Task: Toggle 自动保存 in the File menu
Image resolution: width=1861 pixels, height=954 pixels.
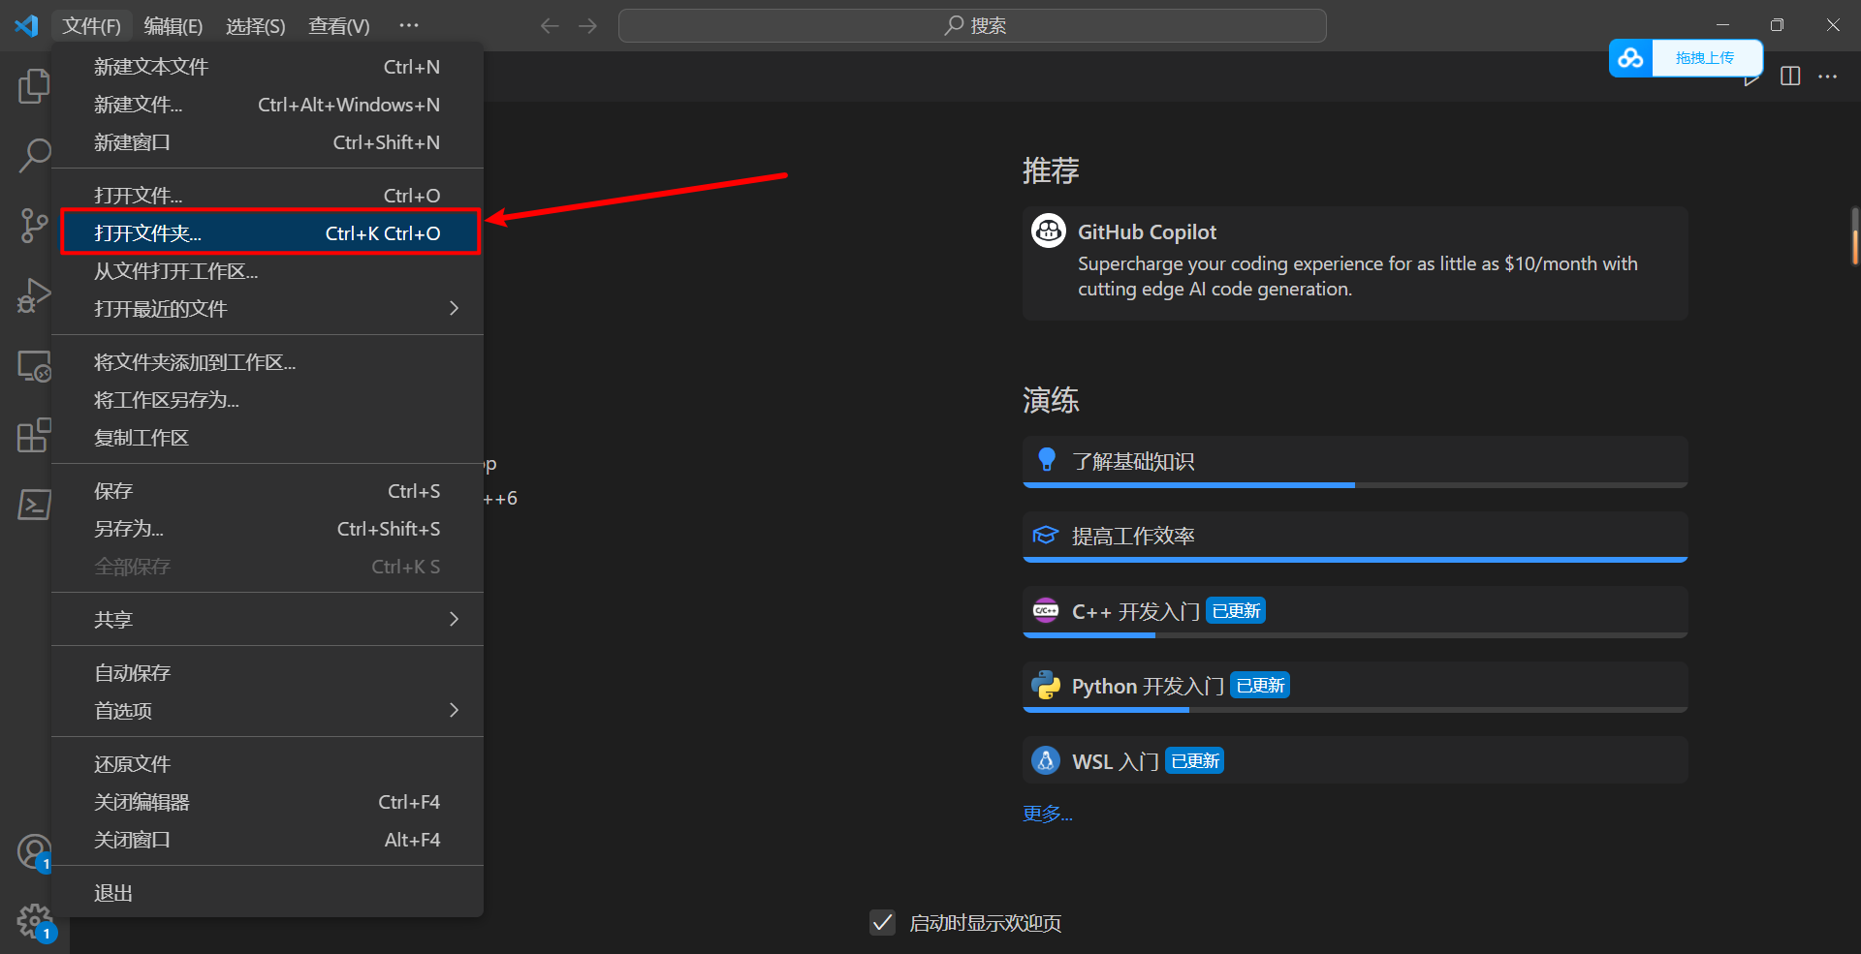Action: coord(268,673)
